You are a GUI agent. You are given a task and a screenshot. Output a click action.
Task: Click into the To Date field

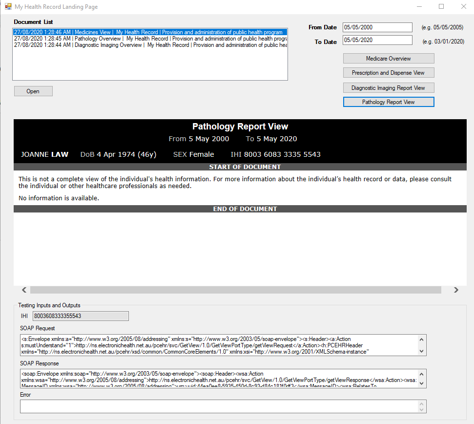tap(377, 40)
